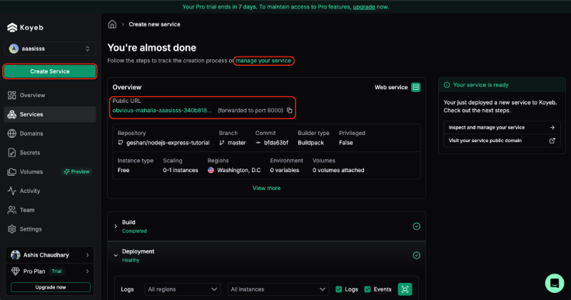
Task: Click the Build completed checkmark icon
Action: (x=416, y=226)
